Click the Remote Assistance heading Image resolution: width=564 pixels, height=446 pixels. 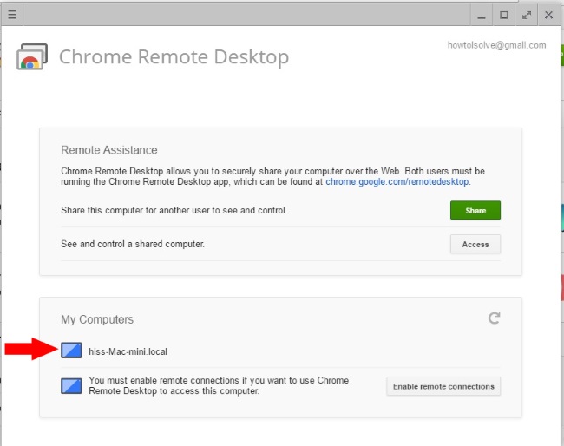(109, 150)
